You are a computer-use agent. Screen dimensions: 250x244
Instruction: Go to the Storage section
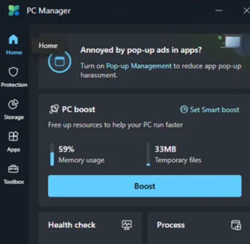(x=14, y=109)
